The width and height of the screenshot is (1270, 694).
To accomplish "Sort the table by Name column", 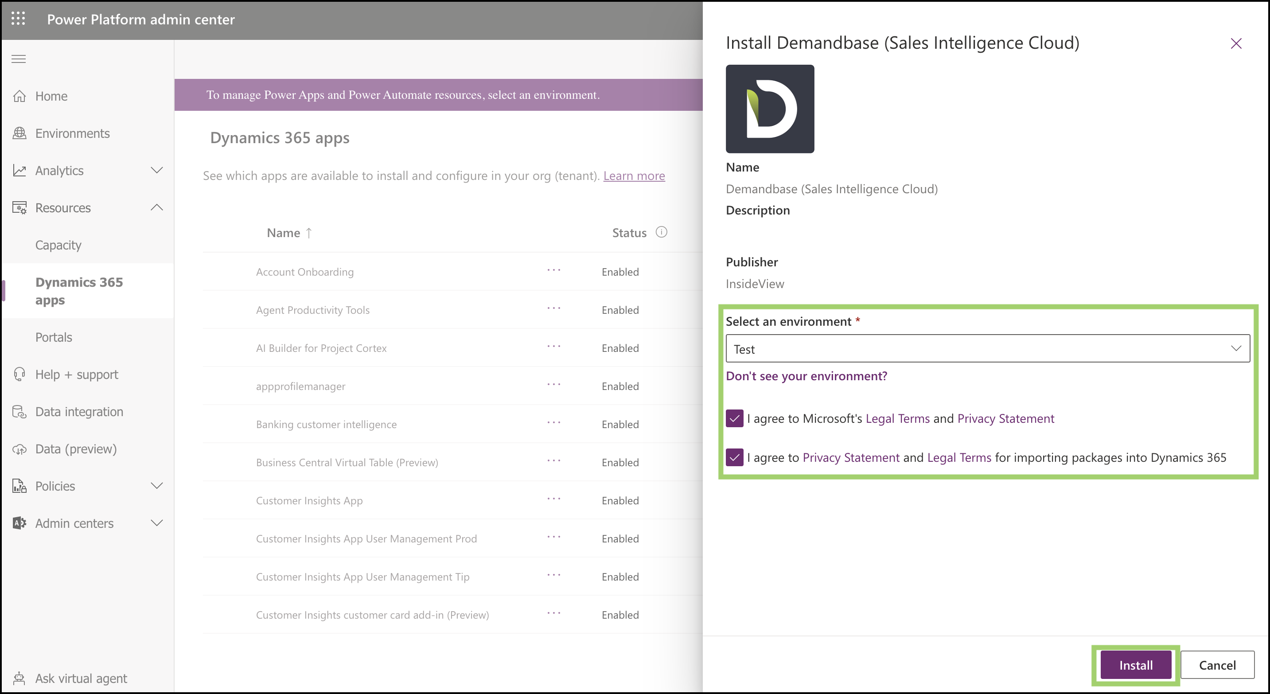I will point(284,233).
